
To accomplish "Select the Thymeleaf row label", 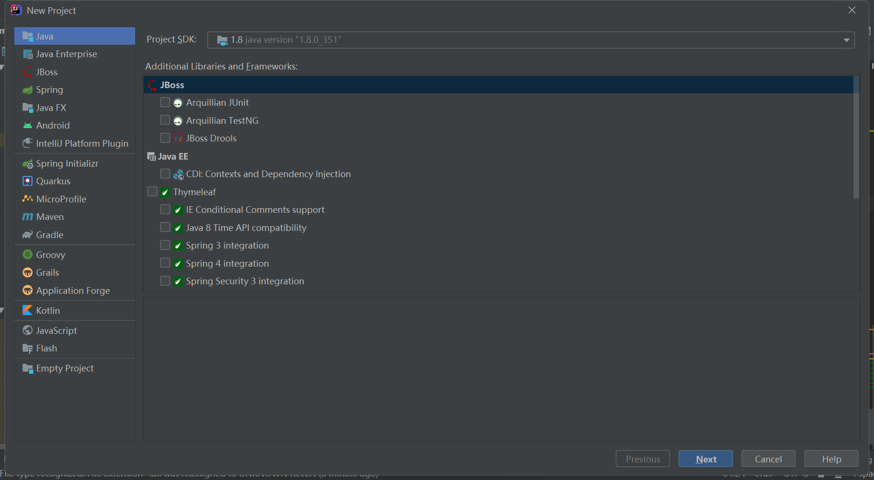I will coord(194,192).
